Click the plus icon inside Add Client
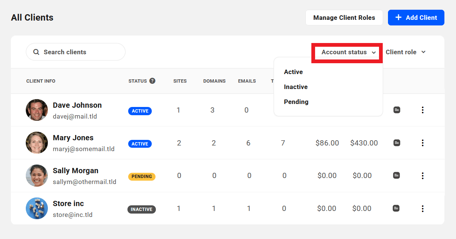456x239 pixels. 398,17
